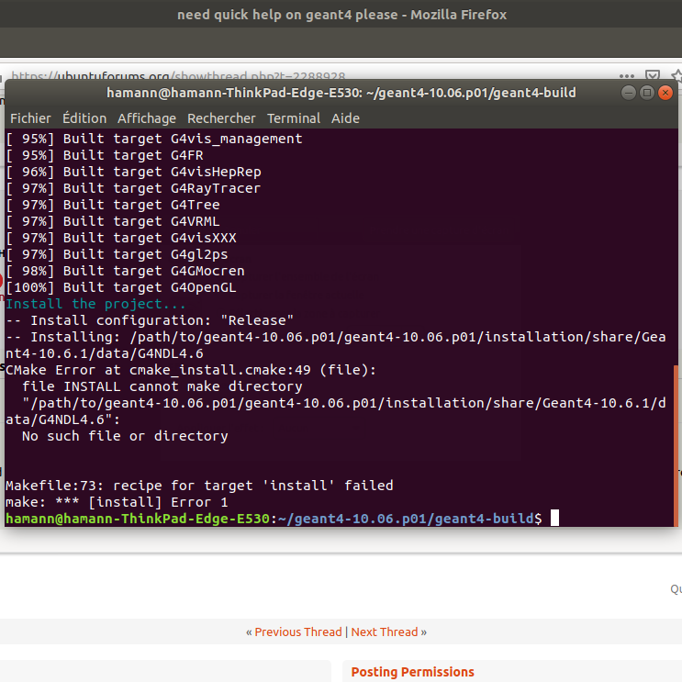Viewport: 682px width, 682px height.
Task: Click the 'Install the project...' output line
Action: [96, 304]
